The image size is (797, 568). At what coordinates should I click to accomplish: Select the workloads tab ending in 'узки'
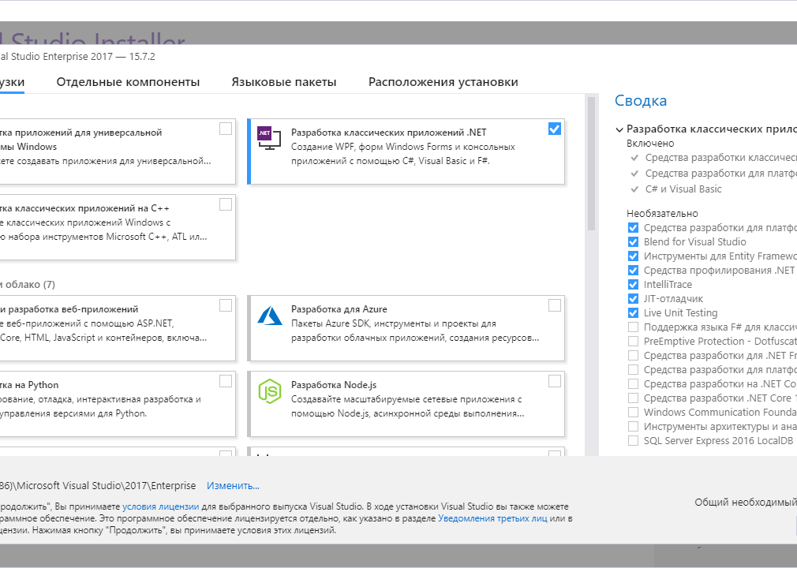(x=12, y=82)
